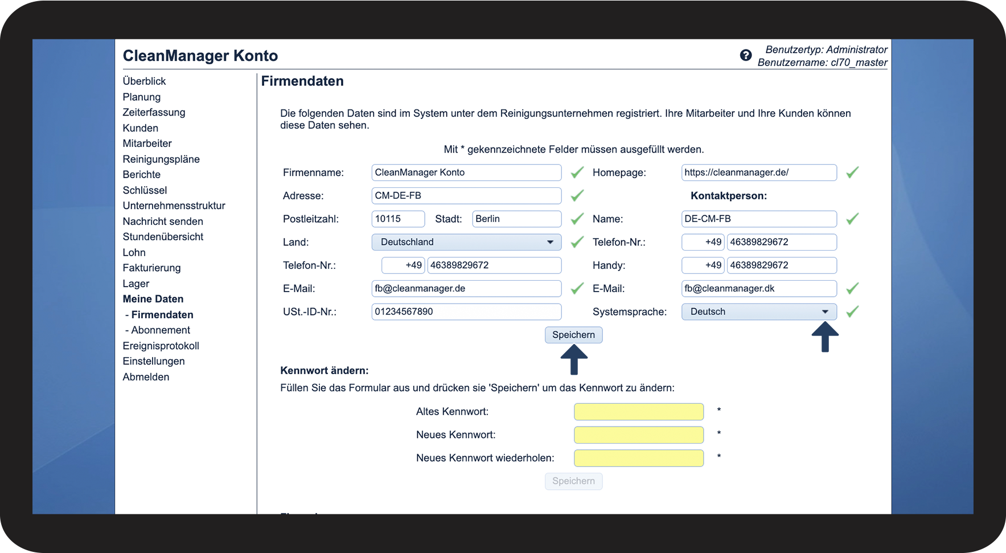Click Abmelden to log out
Image resolution: width=1006 pixels, height=553 pixels.
[146, 376]
